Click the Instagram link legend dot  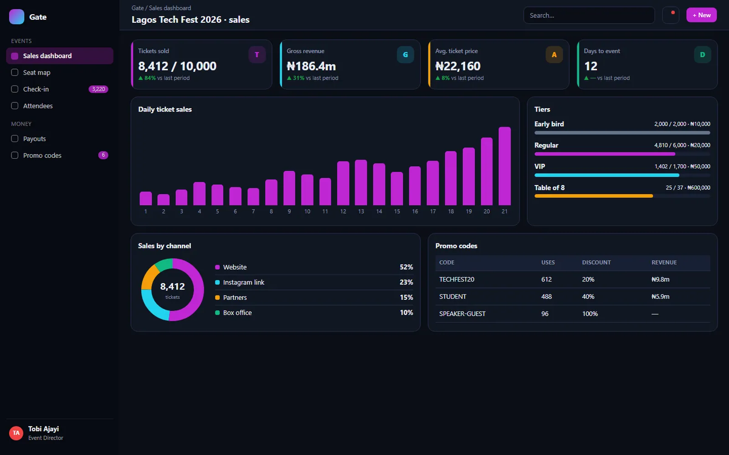click(x=217, y=283)
